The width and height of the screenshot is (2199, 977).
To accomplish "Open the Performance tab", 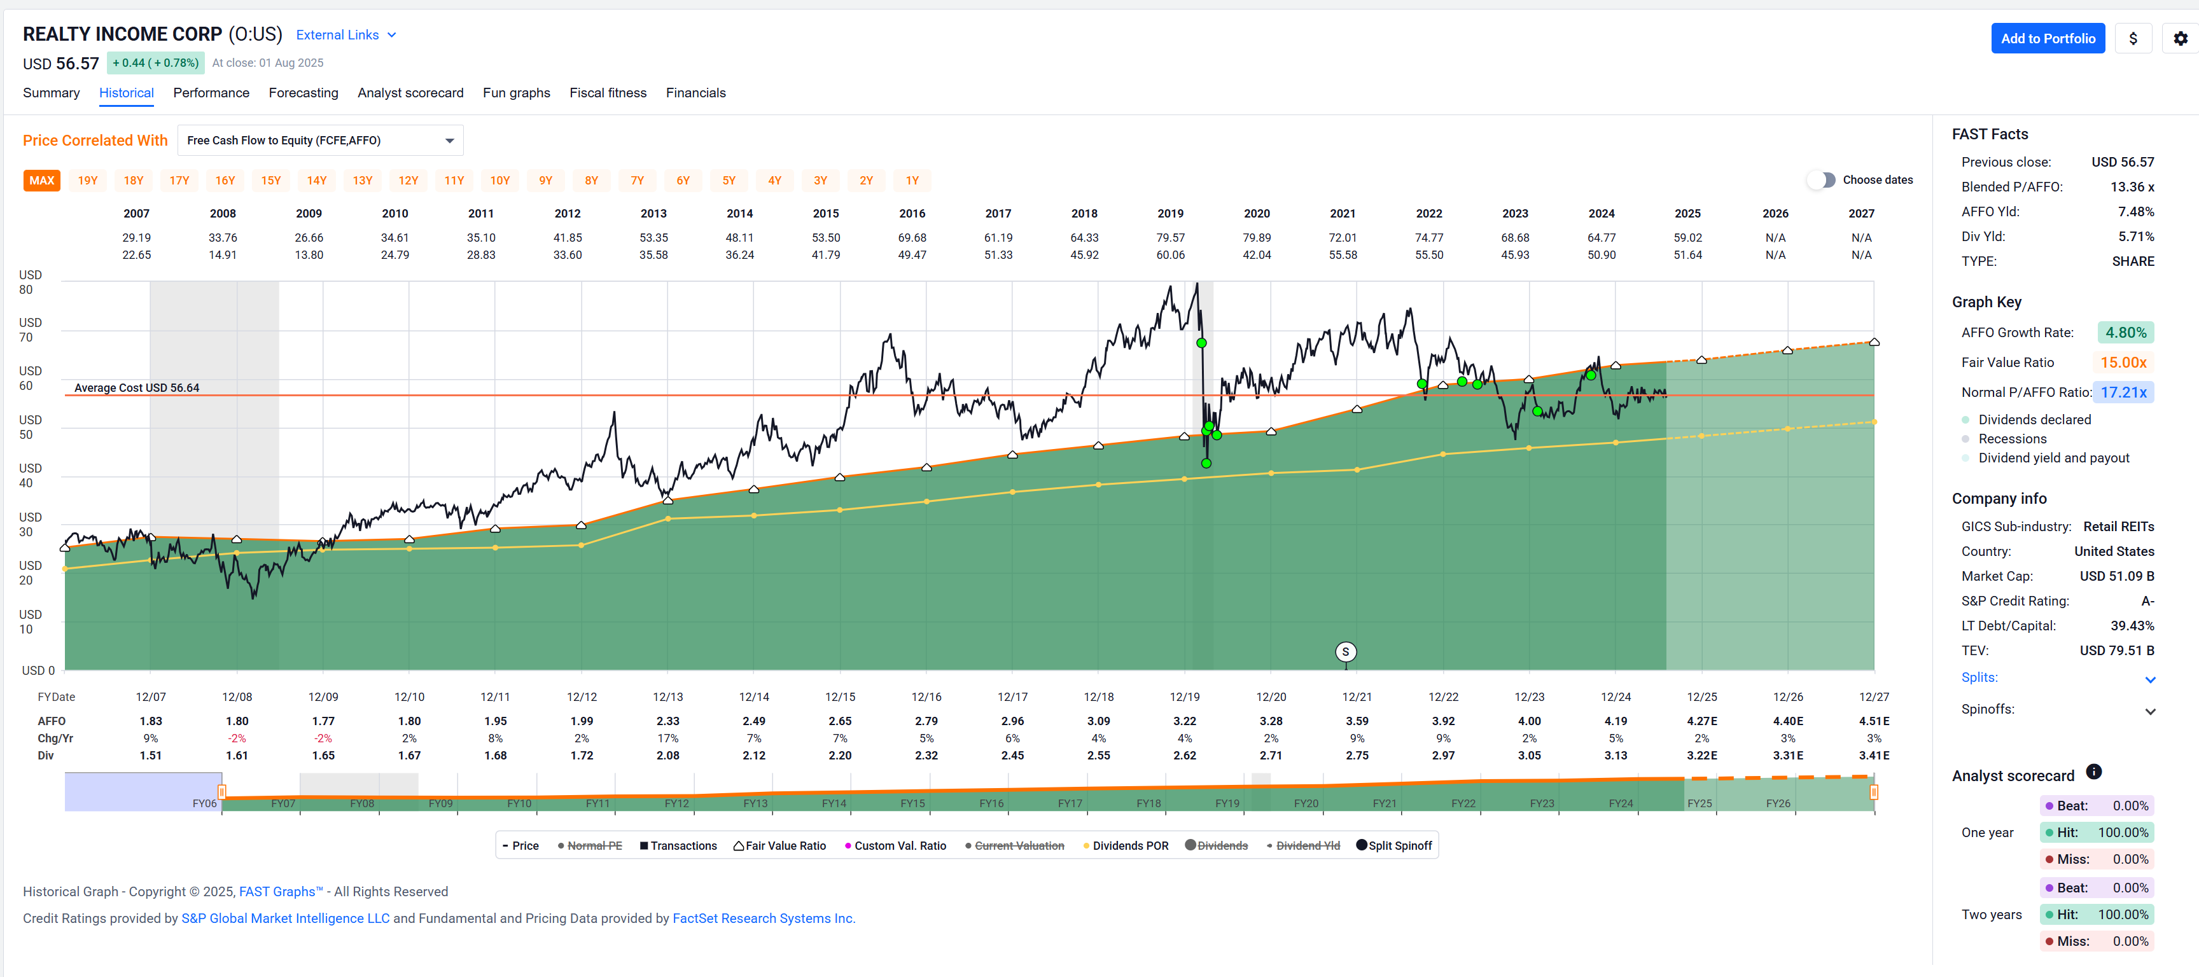I will (211, 93).
